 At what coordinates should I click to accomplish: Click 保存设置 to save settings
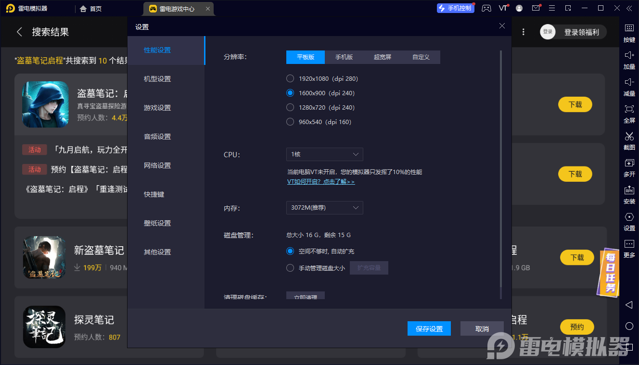pyautogui.click(x=429, y=328)
